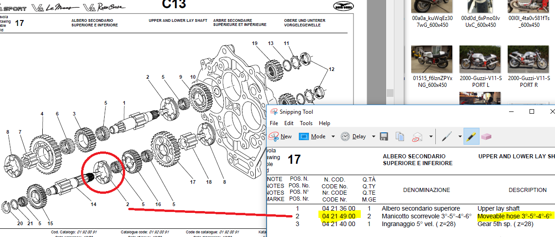Screen dimensions: 555x237
Task: Open the Mode dropdown arrow
Action: [x=333, y=136]
